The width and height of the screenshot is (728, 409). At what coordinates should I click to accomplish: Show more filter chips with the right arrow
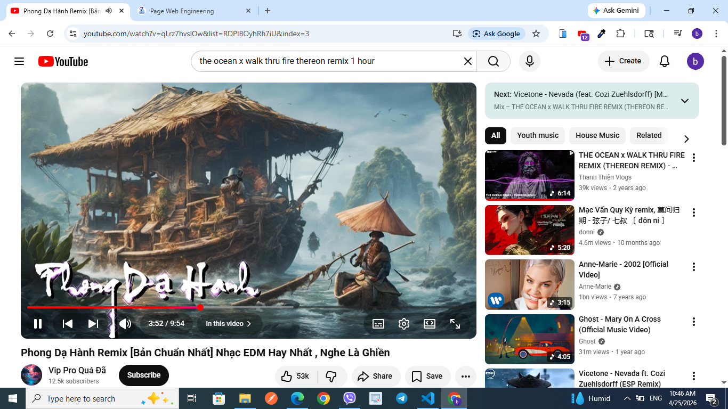point(686,138)
